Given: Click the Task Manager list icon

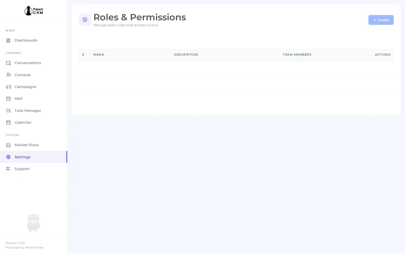Looking at the screenshot, I should 8,111.
